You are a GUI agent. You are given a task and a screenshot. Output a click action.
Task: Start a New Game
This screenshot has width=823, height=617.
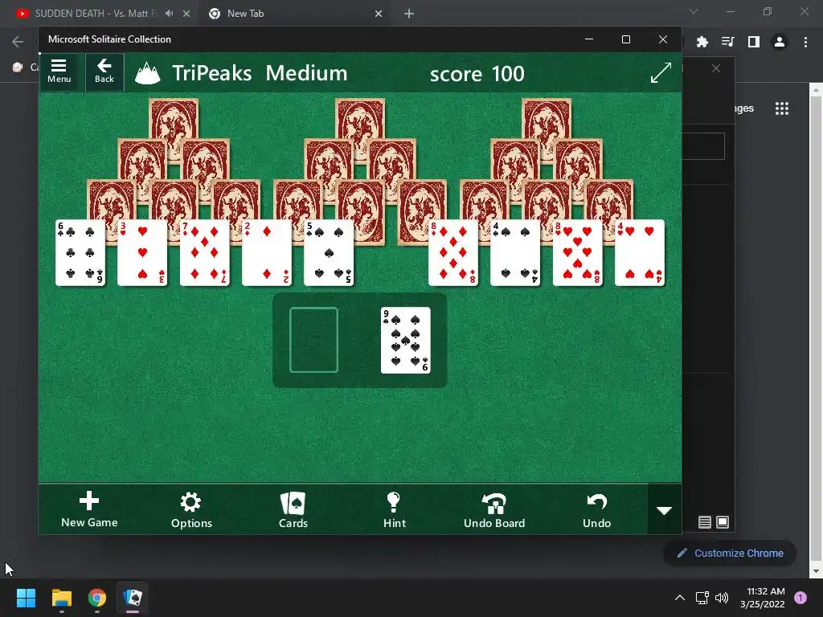click(89, 509)
